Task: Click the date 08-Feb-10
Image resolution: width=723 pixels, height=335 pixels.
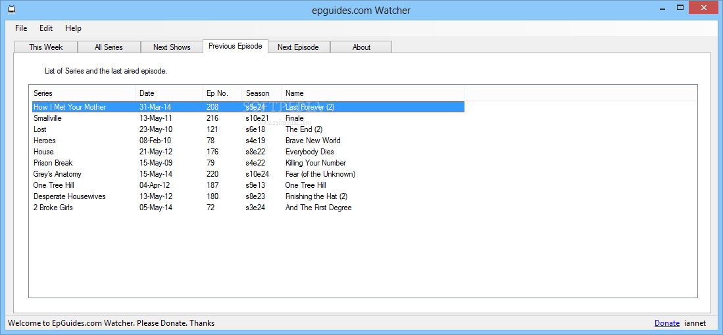Action: (155, 141)
